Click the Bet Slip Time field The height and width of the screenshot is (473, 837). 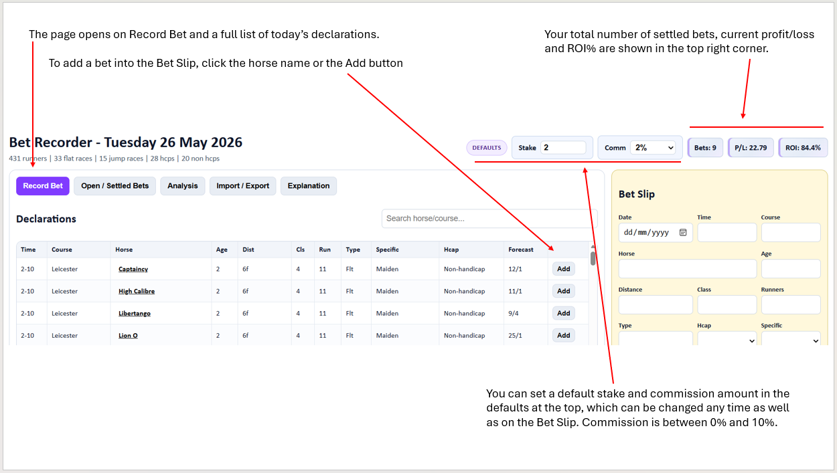tap(727, 233)
